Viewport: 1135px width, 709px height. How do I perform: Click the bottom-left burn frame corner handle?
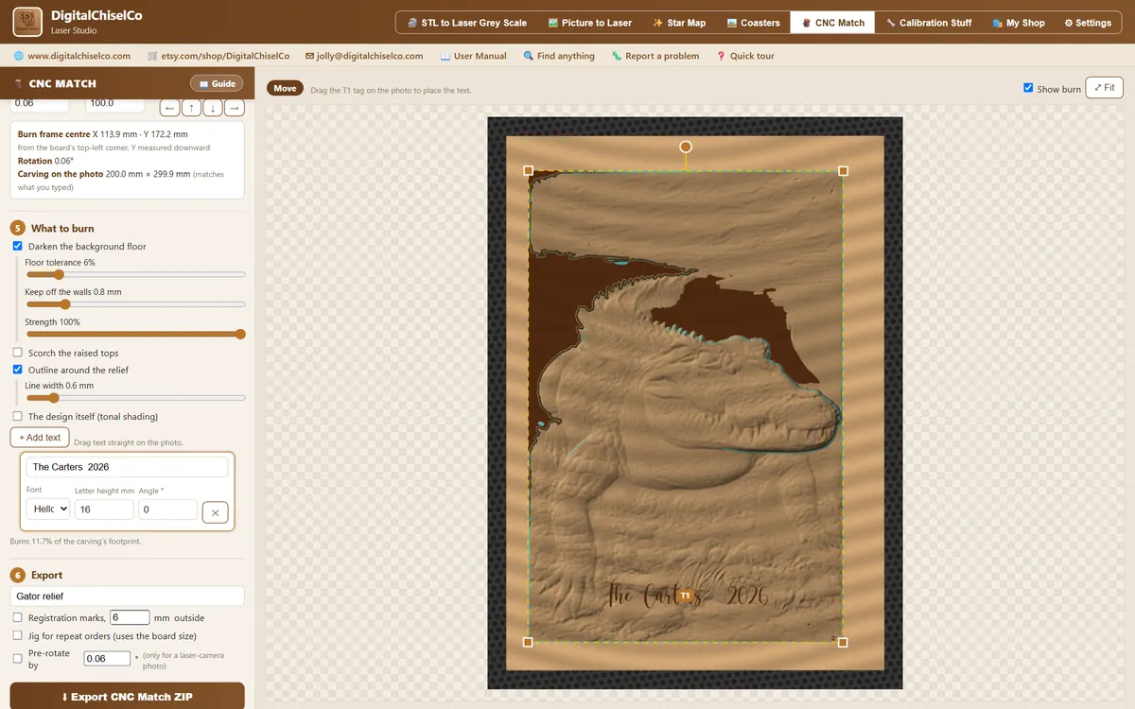(x=528, y=642)
